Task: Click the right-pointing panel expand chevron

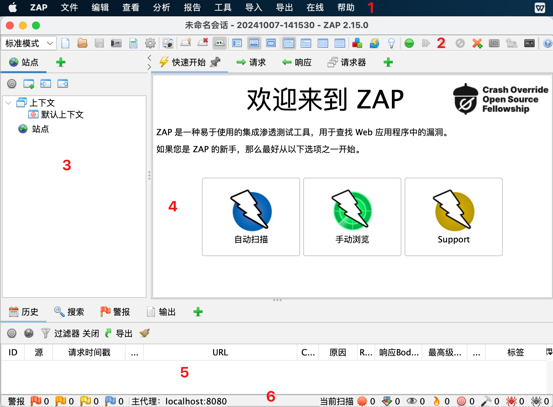Action: coord(149,67)
